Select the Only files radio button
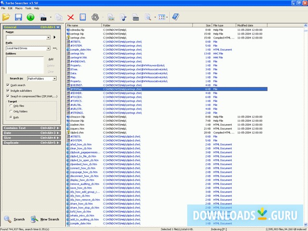The width and height of the screenshot is (308, 231). 11,106
